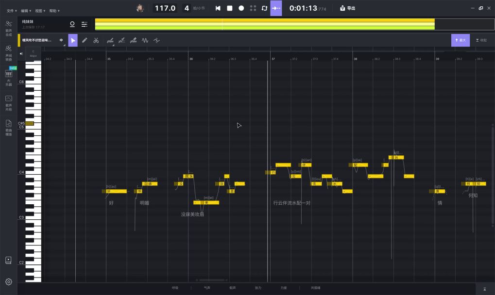495x295 pixels.
Task: Open the 文件 menu
Action: point(11,11)
